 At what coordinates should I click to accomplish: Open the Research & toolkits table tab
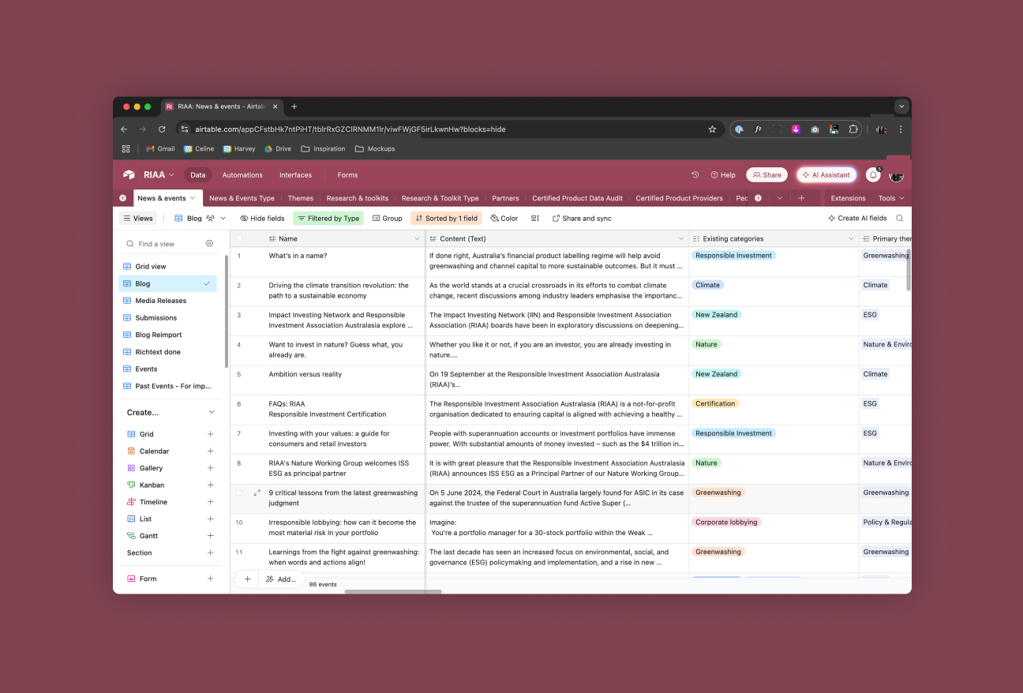click(x=358, y=198)
